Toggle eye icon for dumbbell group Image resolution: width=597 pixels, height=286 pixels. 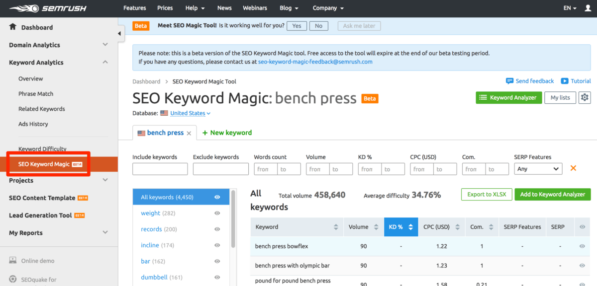pos(217,277)
